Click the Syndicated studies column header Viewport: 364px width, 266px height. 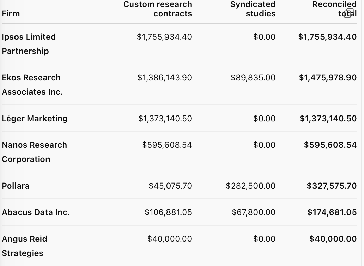(x=253, y=9)
